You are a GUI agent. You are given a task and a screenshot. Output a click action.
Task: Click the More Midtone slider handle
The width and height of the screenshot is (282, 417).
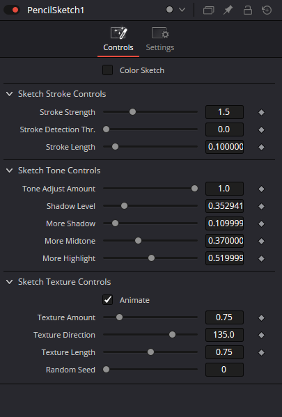(x=138, y=241)
